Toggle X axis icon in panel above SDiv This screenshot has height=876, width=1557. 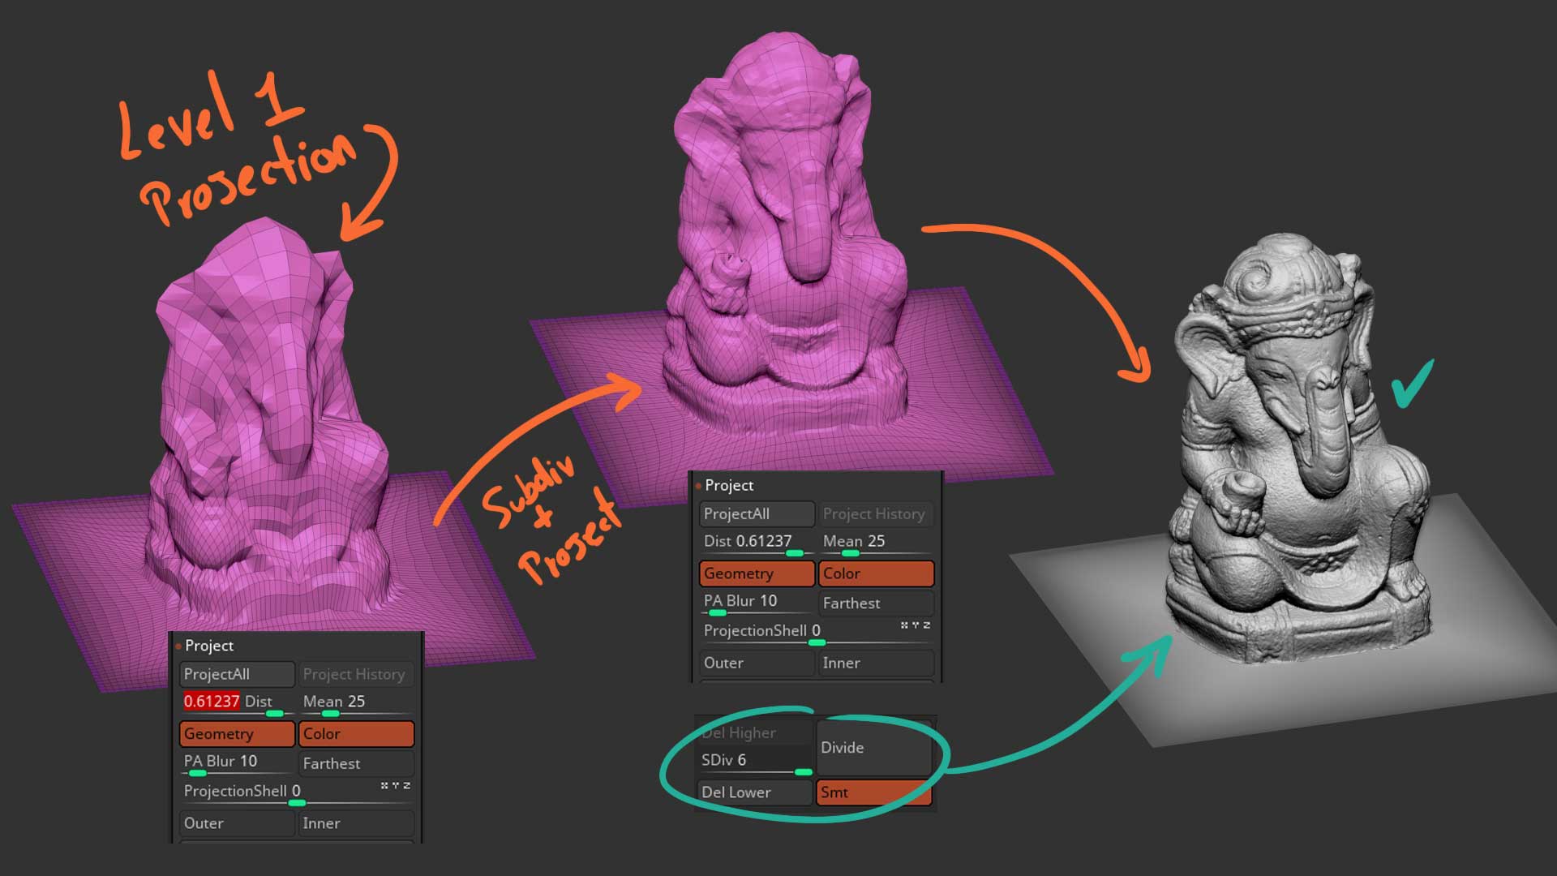click(x=903, y=625)
